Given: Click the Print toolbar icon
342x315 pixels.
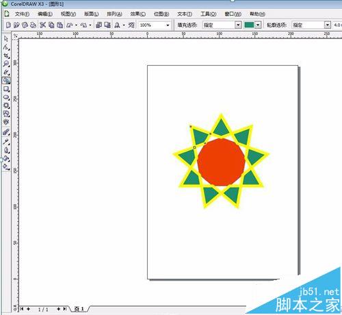Looking at the screenshot, I should pos(33,25).
